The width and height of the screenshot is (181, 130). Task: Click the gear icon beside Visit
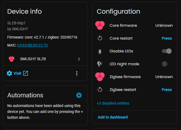[9, 73]
